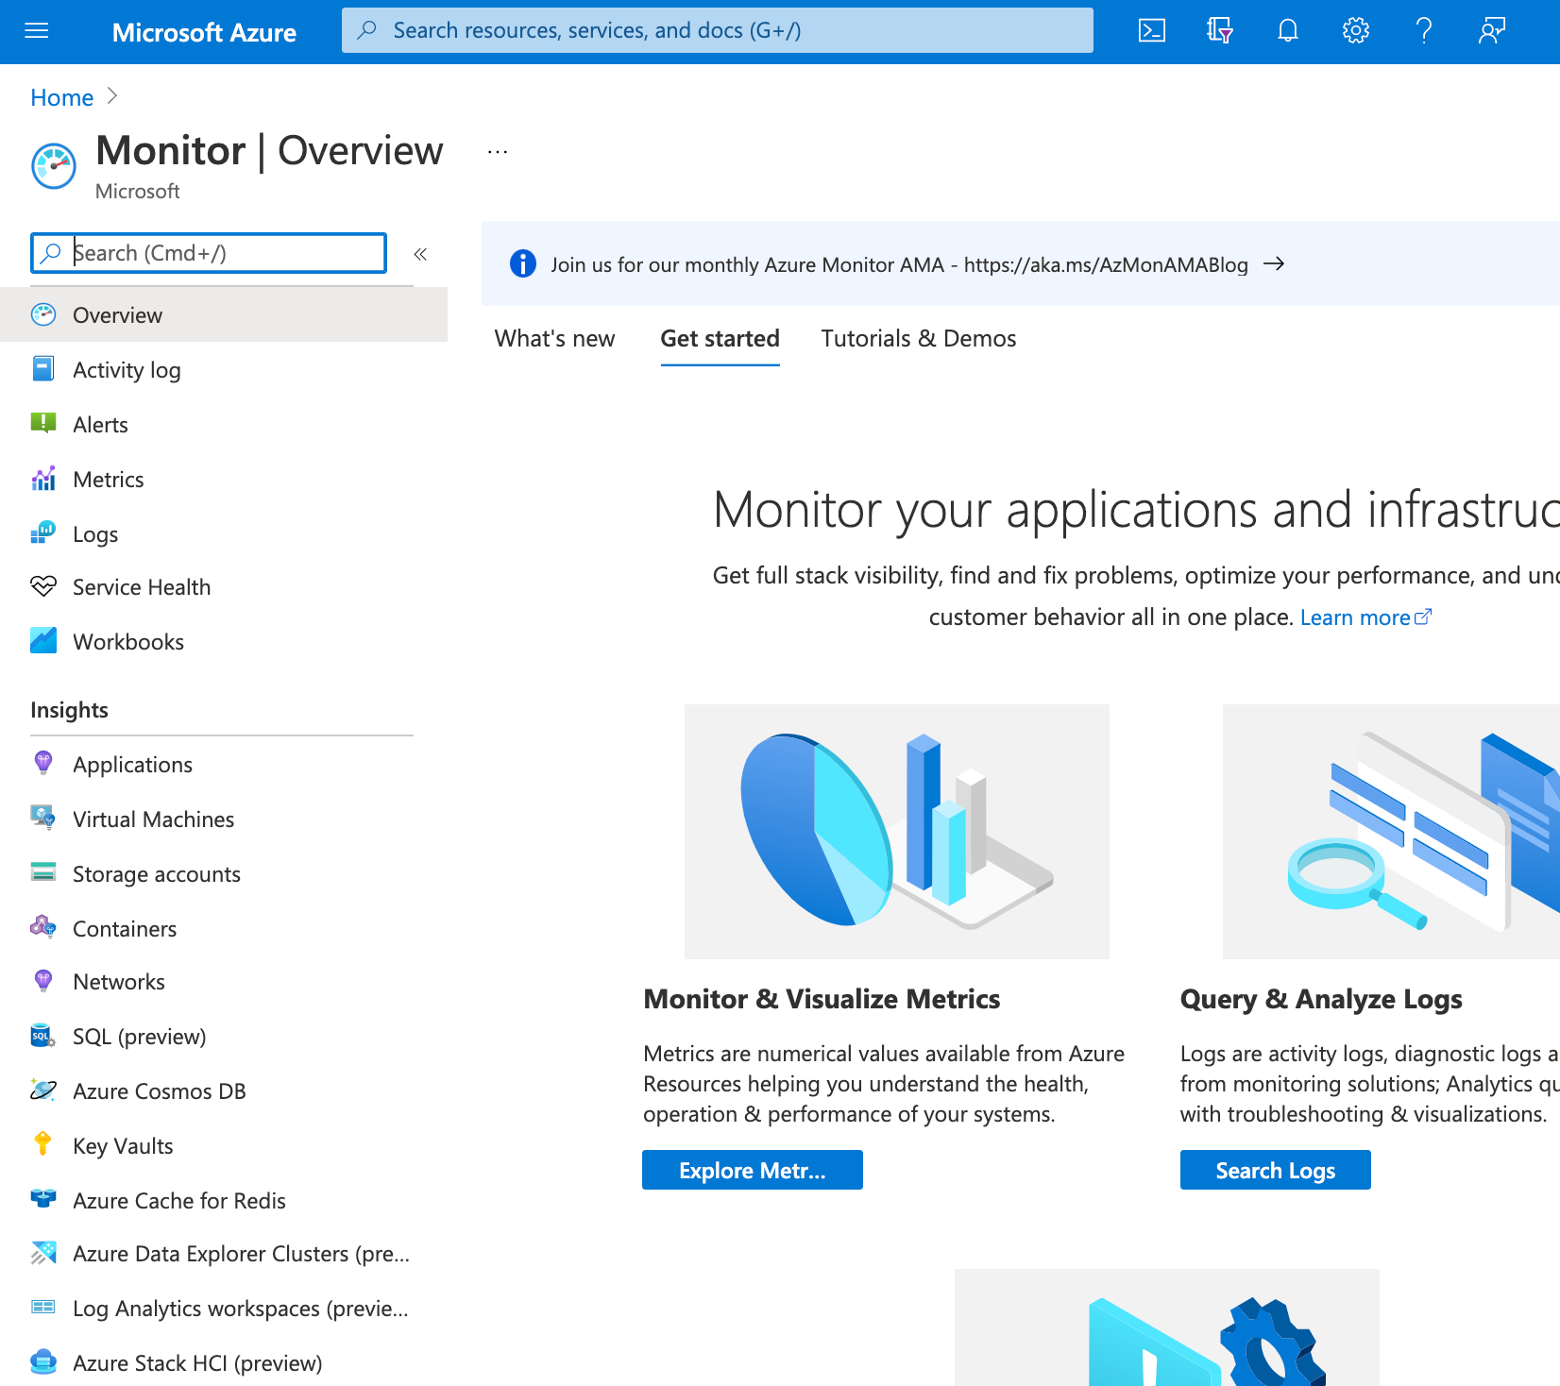
Task: Open Directories and subscriptions filter icon
Action: pos(1220,31)
